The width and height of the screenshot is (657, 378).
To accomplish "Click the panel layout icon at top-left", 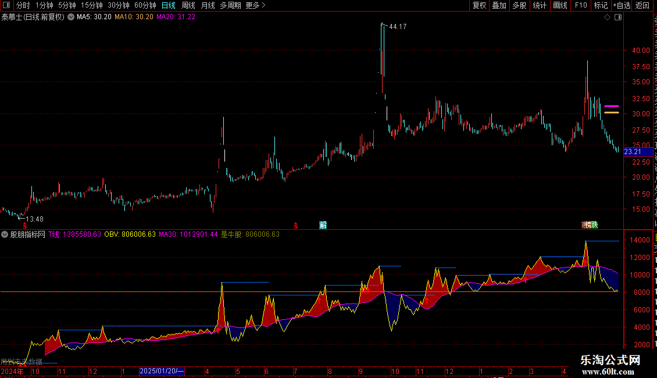I will 6,5.
